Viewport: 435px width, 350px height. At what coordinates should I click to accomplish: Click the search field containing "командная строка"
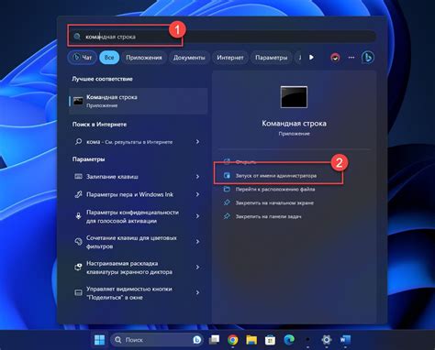(223, 37)
